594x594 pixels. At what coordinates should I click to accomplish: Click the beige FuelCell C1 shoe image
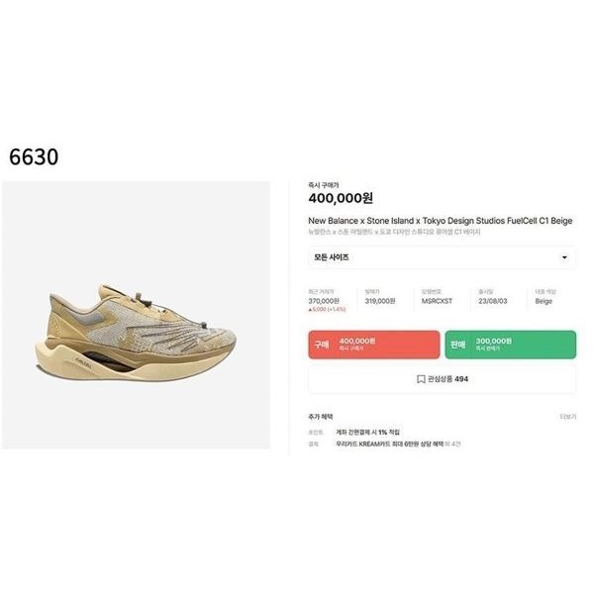[136, 334]
